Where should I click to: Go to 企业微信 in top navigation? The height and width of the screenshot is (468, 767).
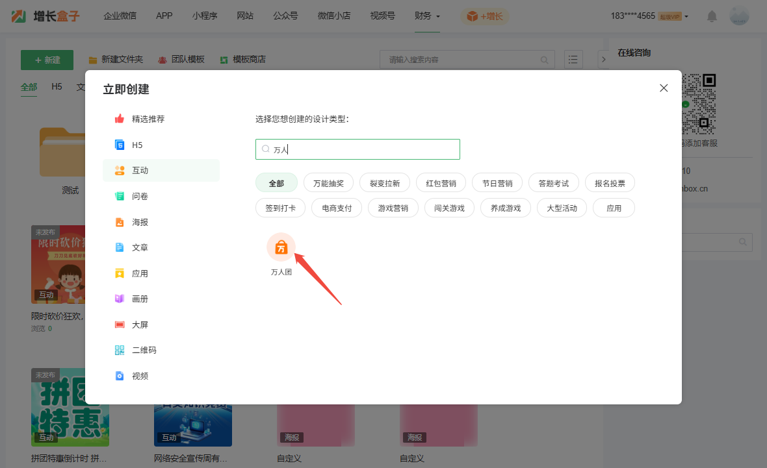120,16
